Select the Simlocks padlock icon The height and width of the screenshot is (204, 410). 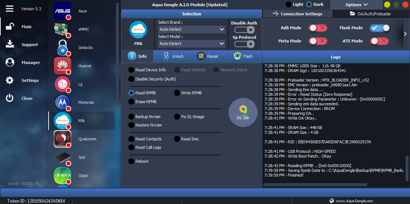pyautogui.click(x=63, y=48)
